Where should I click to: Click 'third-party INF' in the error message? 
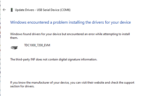[x=25, y=59]
